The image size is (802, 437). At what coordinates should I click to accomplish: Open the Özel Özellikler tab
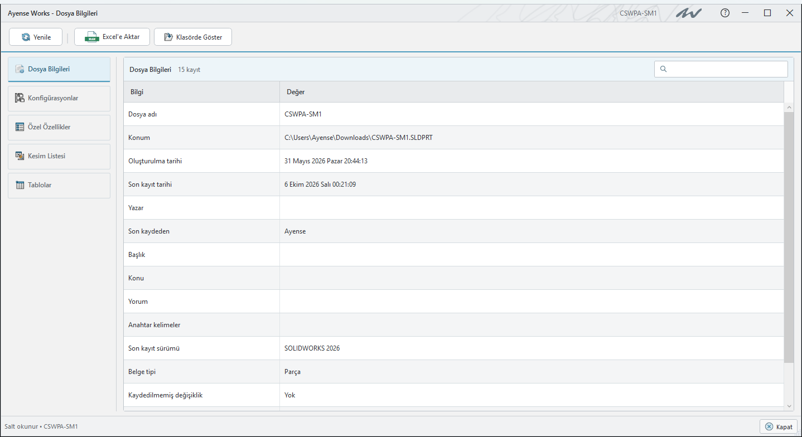point(59,127)
